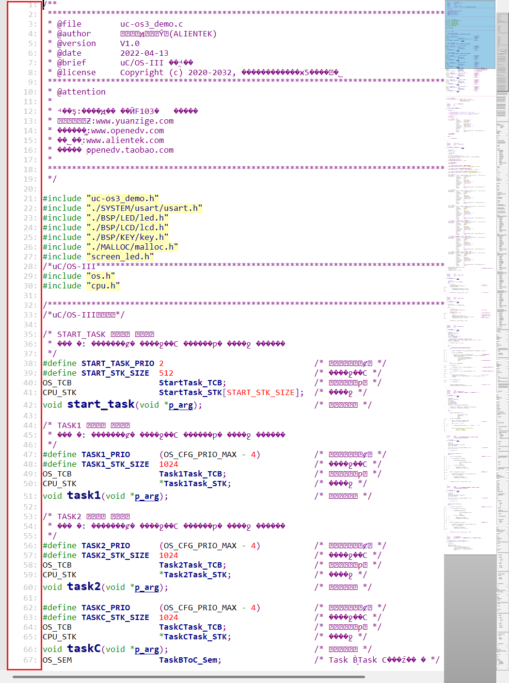509x683 pixels.
Task: Click the task1 function declaration name
Action: coord(84,495)
